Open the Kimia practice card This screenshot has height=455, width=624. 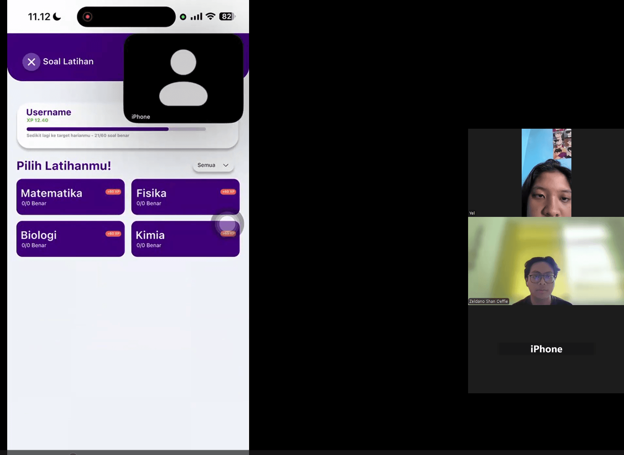tap(185, 239)
